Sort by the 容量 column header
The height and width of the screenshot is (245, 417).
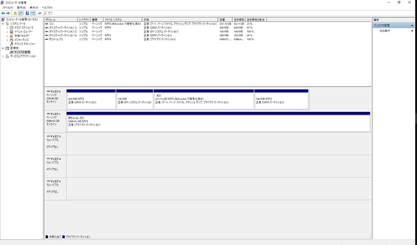pyautogui.click(x=225, y=20)
